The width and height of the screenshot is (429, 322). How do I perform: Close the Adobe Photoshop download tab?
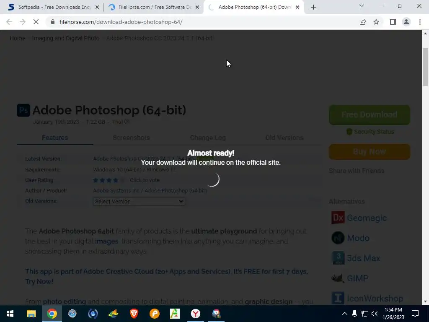297,7
